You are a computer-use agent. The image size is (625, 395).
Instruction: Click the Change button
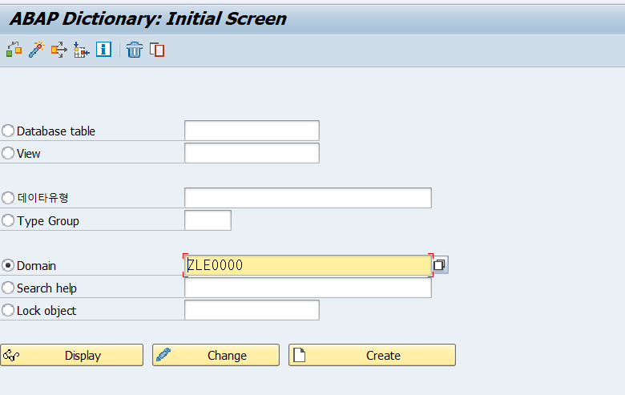[x=216, y=355]
